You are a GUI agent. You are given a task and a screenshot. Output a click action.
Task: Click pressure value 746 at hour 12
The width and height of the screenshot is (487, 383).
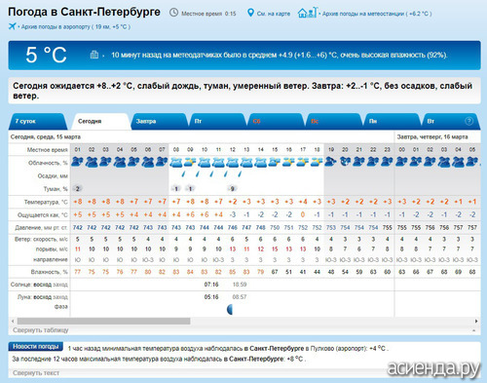[x=233, y=228]
